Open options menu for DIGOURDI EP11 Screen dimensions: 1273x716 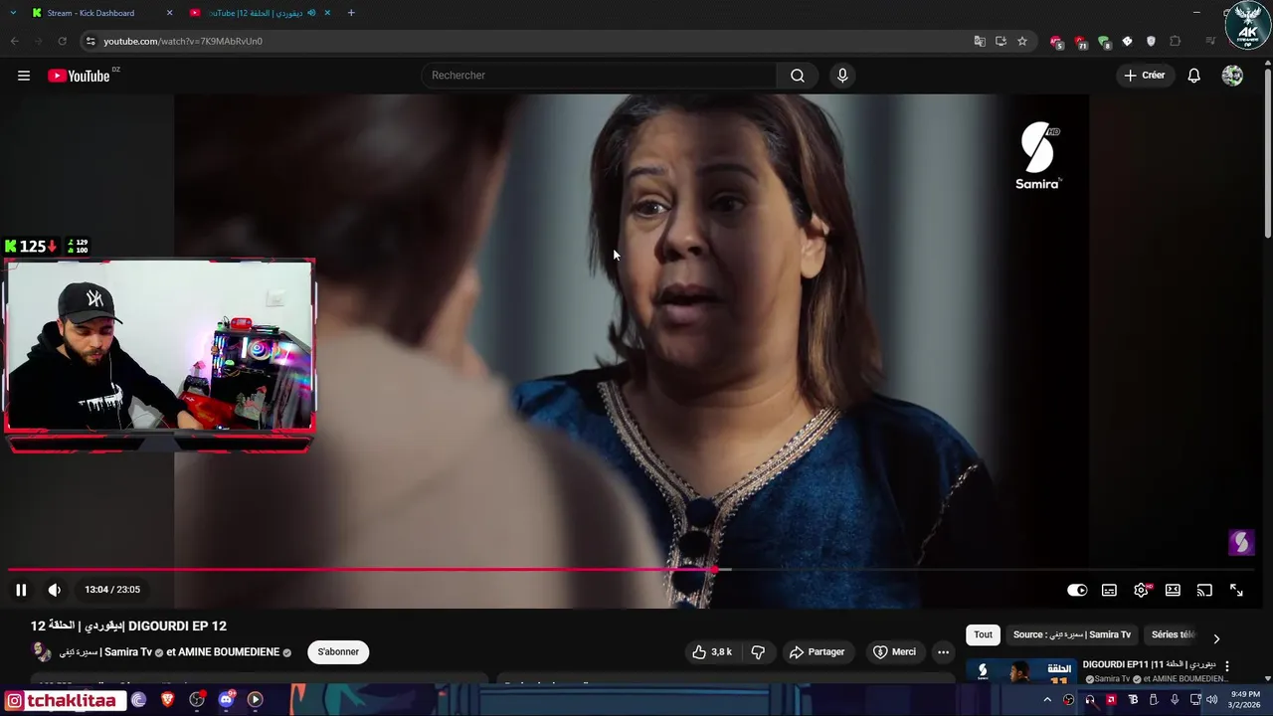[x=1226, y=666]
